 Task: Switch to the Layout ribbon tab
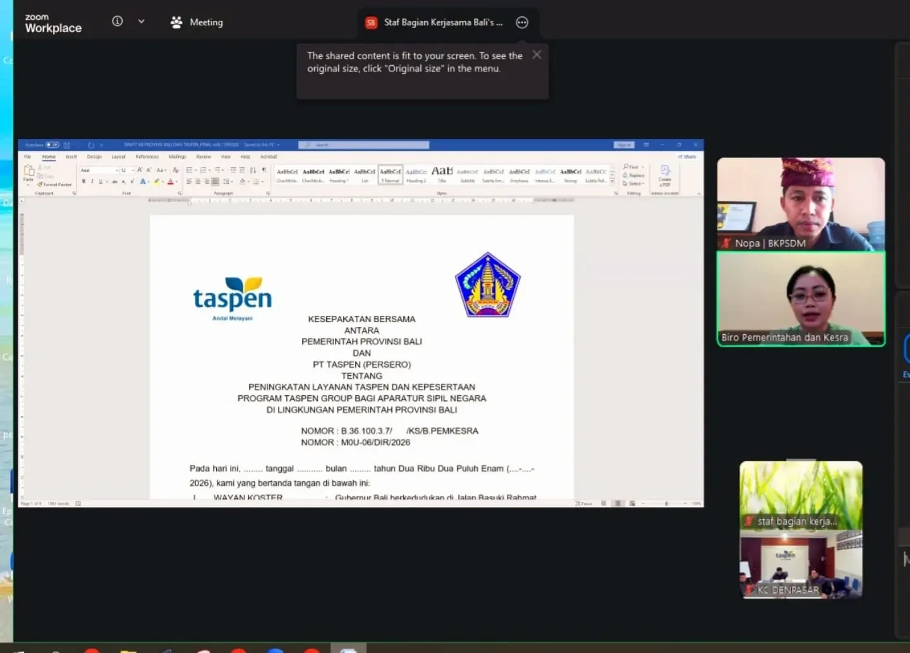pyautogui.click(x=118, y=157)
